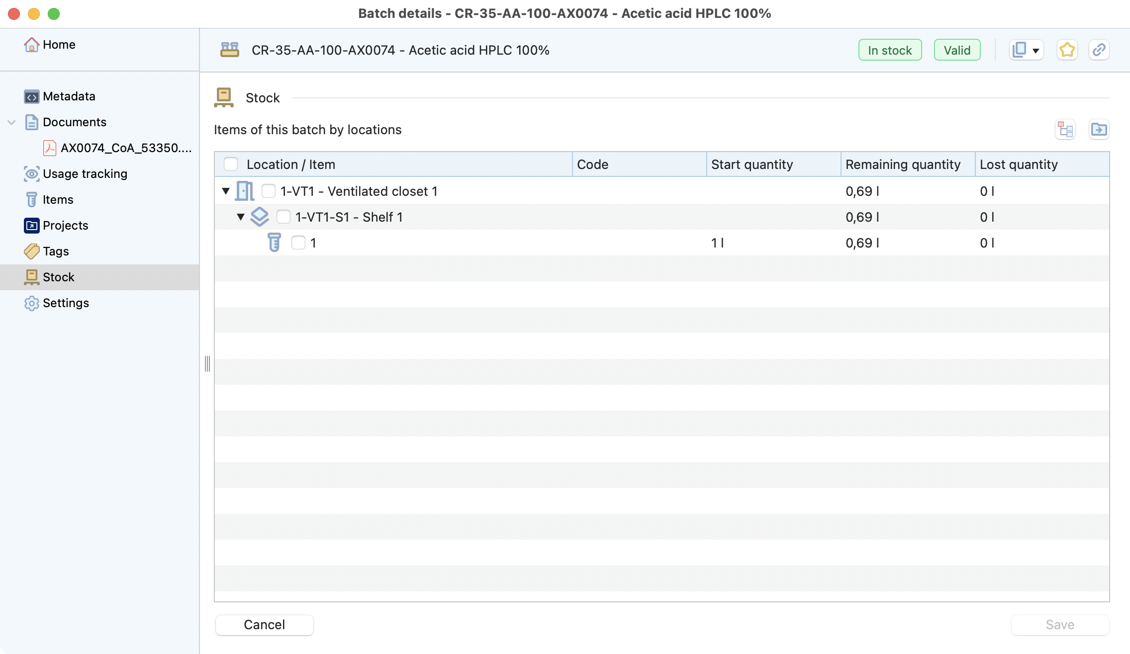Click the sidebar splitter handle
Screen dimensions: 1130x654
[207, 364]
